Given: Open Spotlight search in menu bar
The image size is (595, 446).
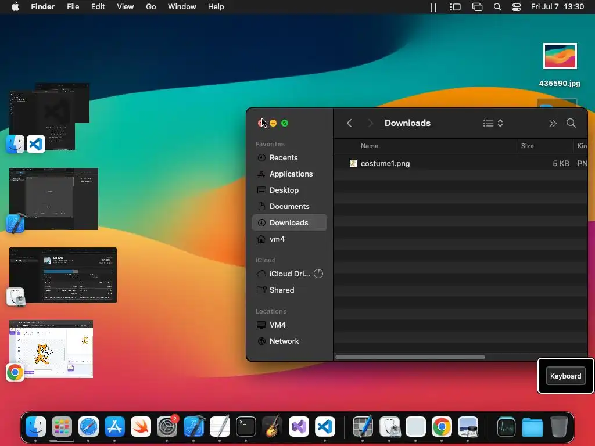Looking at the screenshot, I should (x=497, y=7).
